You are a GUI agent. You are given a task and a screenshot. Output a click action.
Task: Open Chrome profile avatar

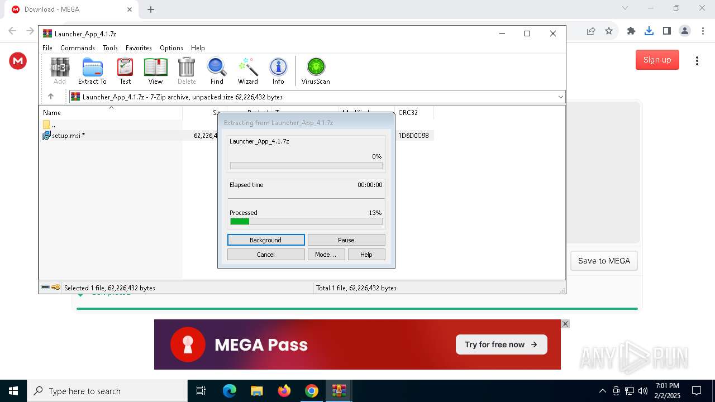coord(685,31)
